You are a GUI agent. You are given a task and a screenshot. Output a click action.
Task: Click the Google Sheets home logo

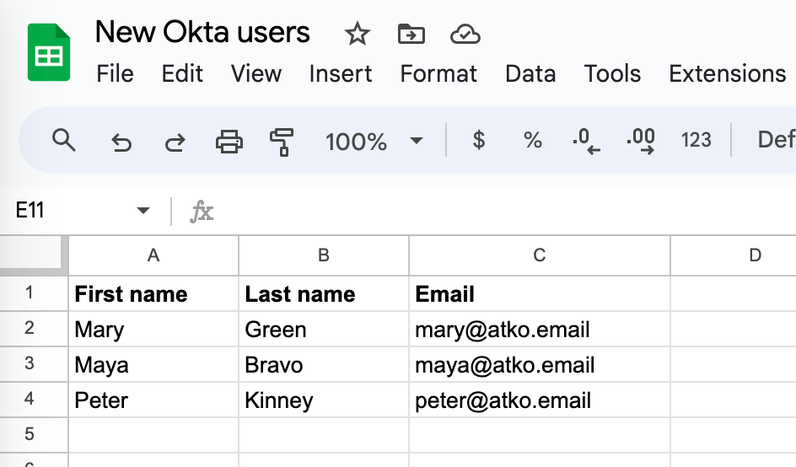(x=48, y=52)
